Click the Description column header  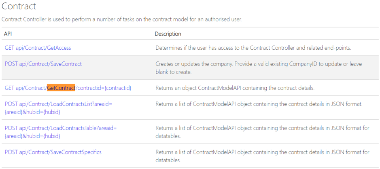pos(168,34)
